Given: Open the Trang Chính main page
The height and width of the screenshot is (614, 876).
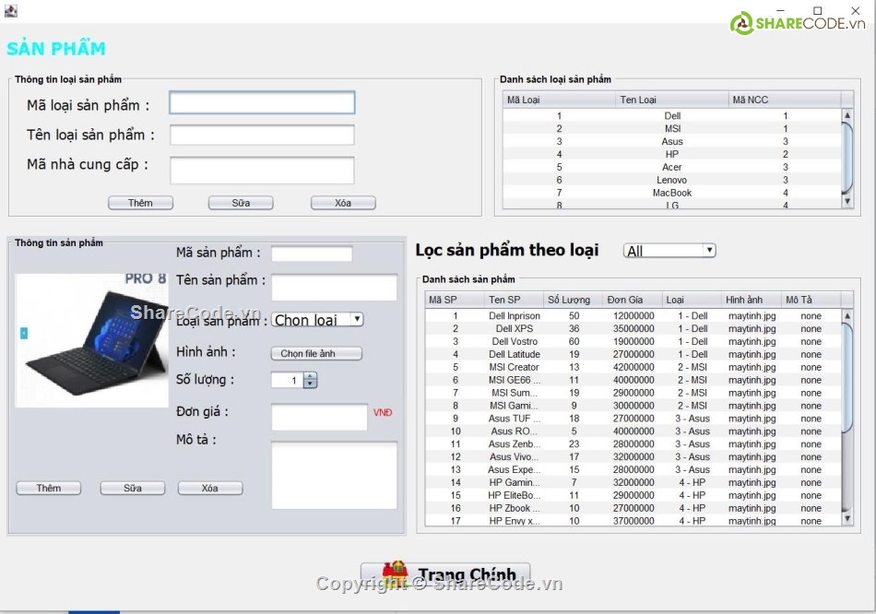Looking at the screenshot, I should point(445,573).
